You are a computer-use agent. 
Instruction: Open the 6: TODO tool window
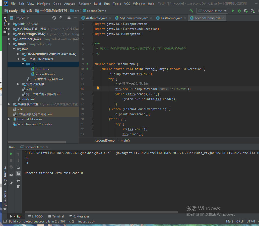pyautogui.click(x=36, y=216)
